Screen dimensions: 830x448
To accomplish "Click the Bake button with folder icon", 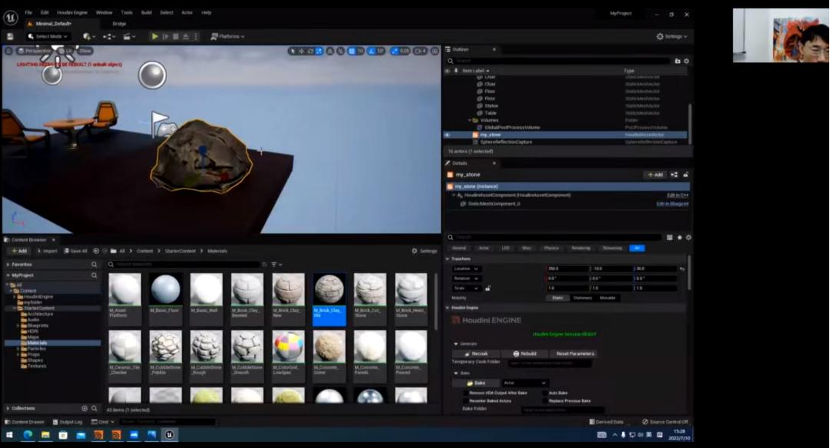I will tap(475, 383).
